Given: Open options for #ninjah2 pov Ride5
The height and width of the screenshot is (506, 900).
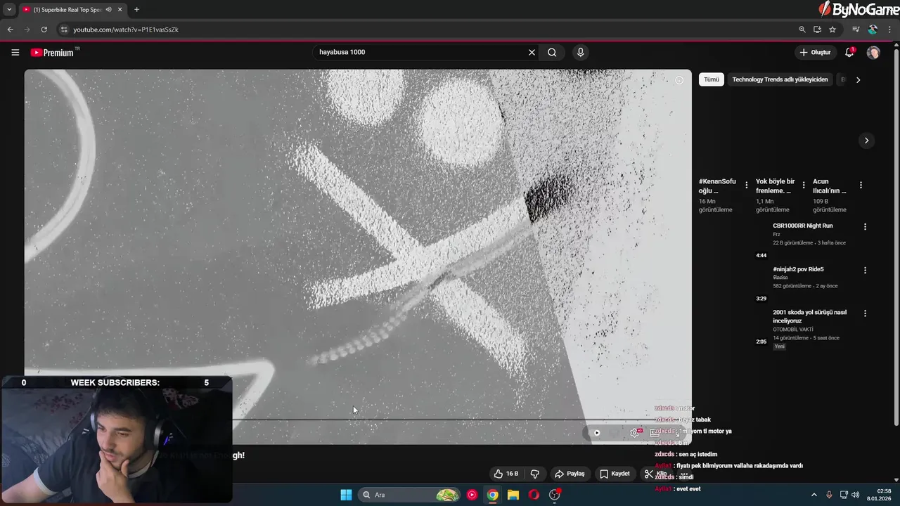Looking at the screenshot, I should 865,270.
